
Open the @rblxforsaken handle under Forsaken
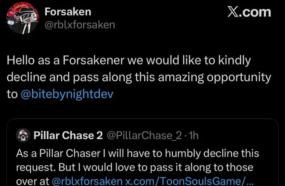(x=80, y=25)
